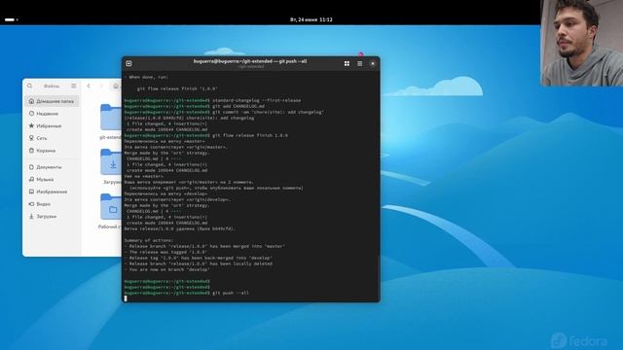Select the Загрузки folder with download arrow
The image size is (623, 350).
pos(111,162)
